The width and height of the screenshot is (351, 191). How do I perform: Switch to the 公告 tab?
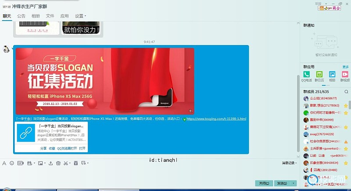coord(21,16)
